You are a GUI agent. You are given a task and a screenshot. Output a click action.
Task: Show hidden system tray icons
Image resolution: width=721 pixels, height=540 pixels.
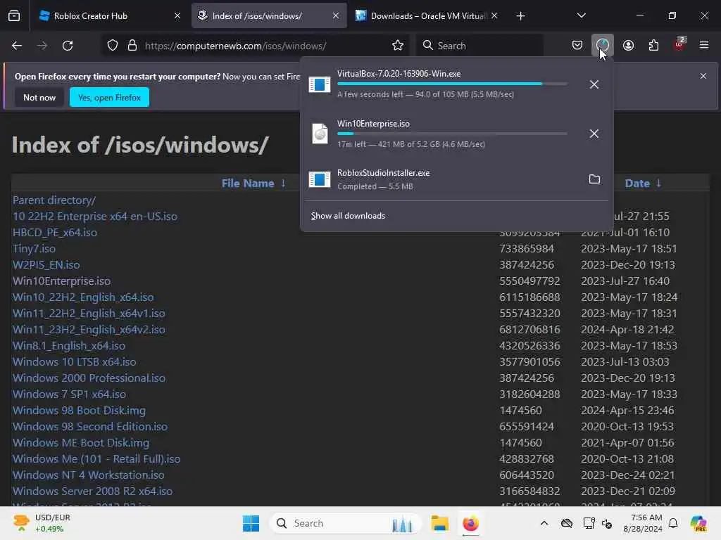544,523
